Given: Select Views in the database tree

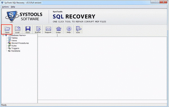Looking at the screenshot, I should tap(14, 40).
